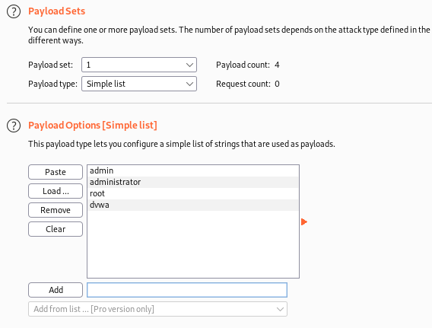Select the dvwa payload entry
This screenshot has width=432, height=328.
point(193,205)
